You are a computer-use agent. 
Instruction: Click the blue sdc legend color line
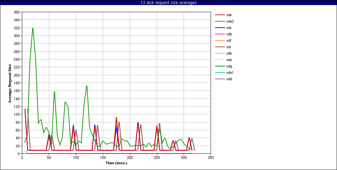[x=220, y=28]
